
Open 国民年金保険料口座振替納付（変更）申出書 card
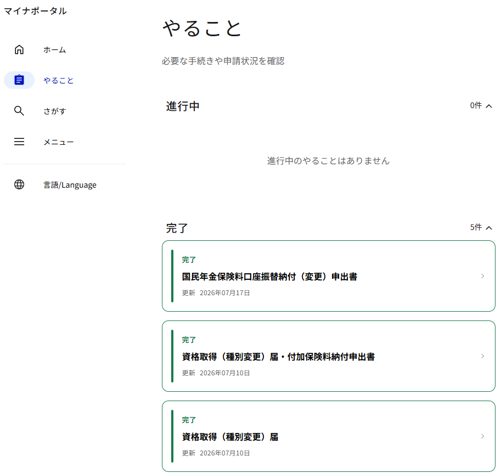(x=329, y=276)
